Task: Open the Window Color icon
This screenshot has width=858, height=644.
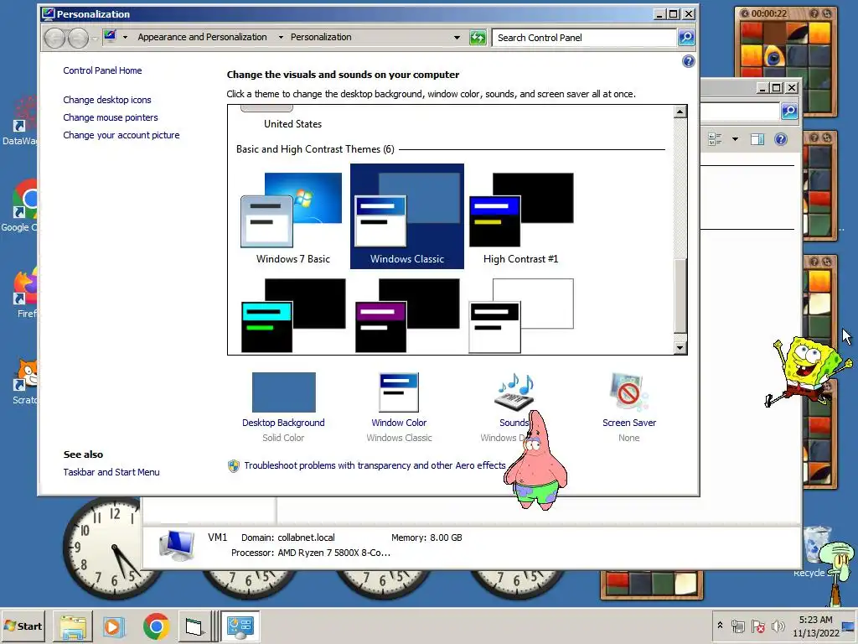Action: [x=399, y=392]
